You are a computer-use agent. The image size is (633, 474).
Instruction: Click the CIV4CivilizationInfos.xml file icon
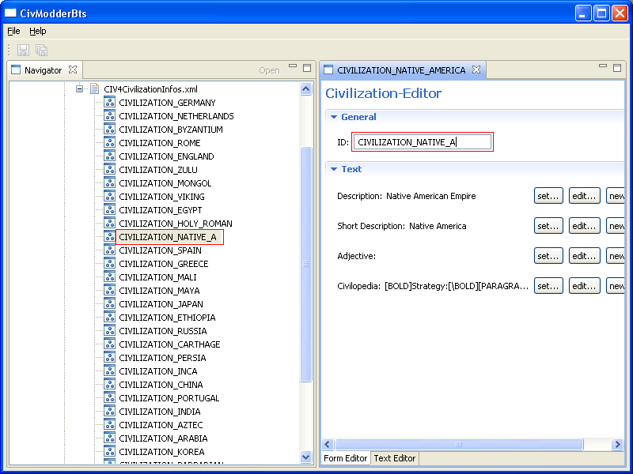pyautogui.click(x=94, y=89)
